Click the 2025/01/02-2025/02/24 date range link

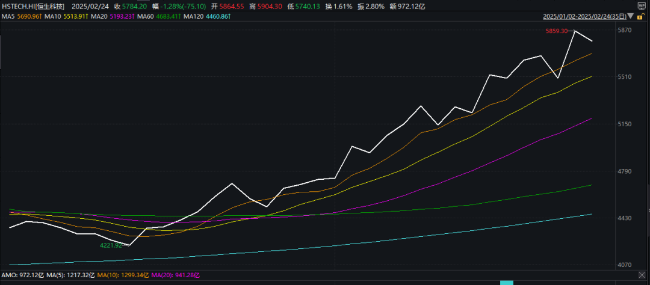click(x=584, y=16)
